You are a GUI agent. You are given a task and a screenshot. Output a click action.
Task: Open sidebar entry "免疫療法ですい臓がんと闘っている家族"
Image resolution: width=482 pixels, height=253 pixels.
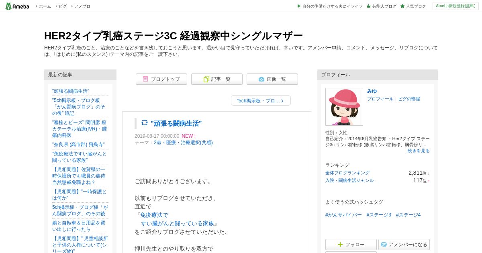coord(80,157)
